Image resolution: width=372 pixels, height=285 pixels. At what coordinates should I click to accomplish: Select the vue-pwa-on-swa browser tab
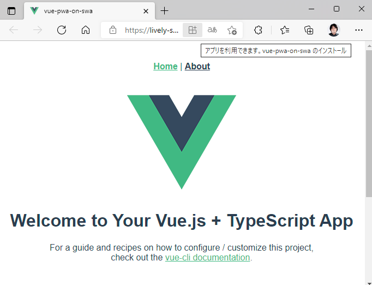pyautogui.click(x=89, y=11)
